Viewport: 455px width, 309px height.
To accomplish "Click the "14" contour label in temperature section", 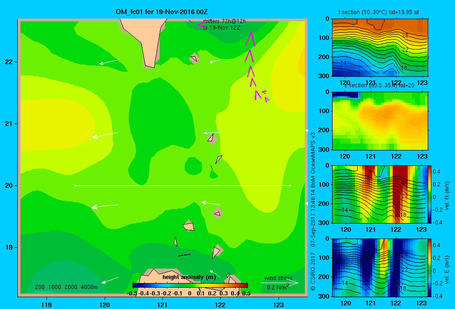I will [x=343, y=63].
